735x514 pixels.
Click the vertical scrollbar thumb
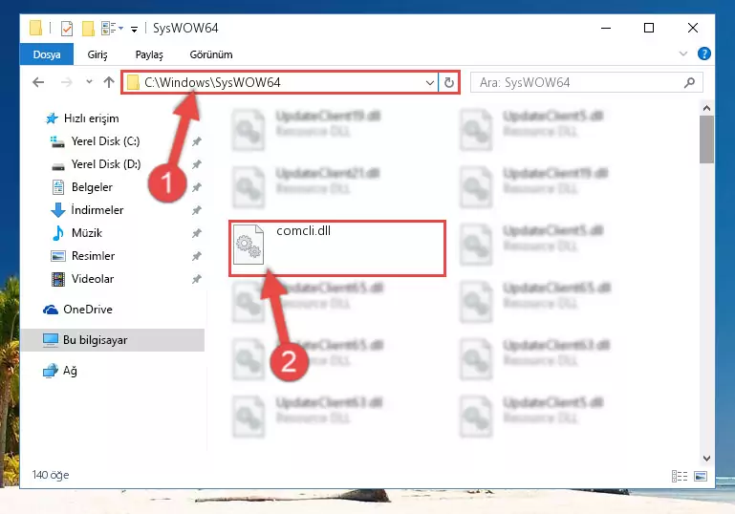pos(706,139)
